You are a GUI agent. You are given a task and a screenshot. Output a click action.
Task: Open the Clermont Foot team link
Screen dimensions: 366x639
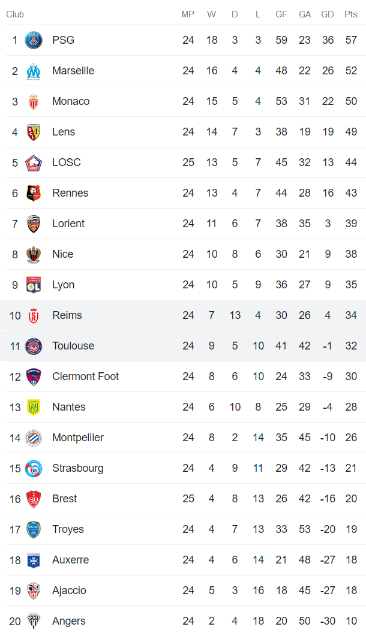coord(85,376)
